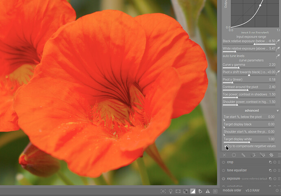Toggle gamut check warning icon
This screenshot has width=281, height=196.
click(x=208, y=191)
